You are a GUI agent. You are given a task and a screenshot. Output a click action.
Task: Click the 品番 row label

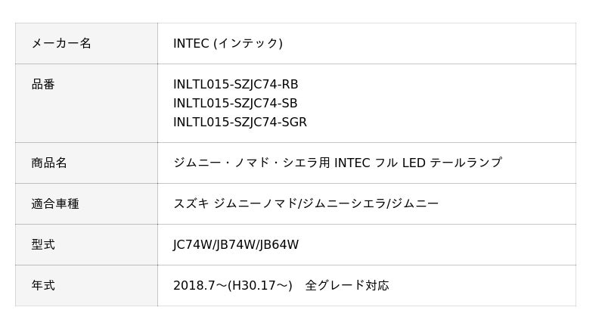[x=43, y=84]
